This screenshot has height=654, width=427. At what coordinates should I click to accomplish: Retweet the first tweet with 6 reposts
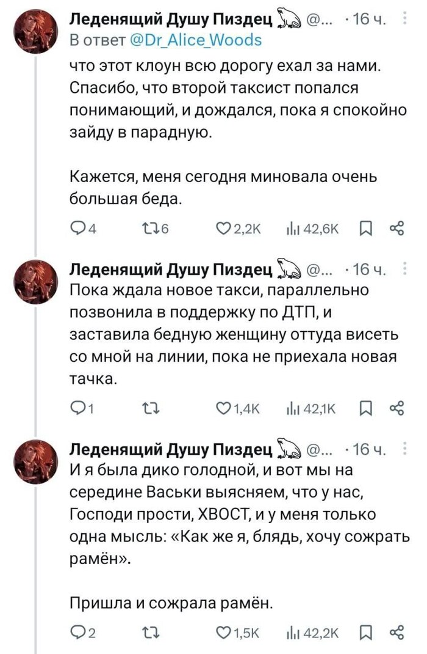(x=149, y=229)
